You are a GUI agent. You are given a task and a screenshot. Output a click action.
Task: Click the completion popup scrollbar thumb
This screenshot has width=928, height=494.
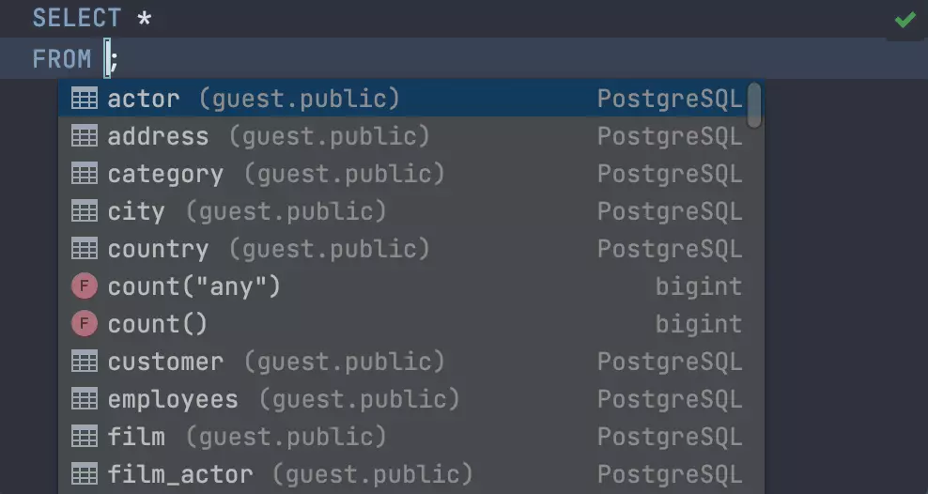coord(754,105)
